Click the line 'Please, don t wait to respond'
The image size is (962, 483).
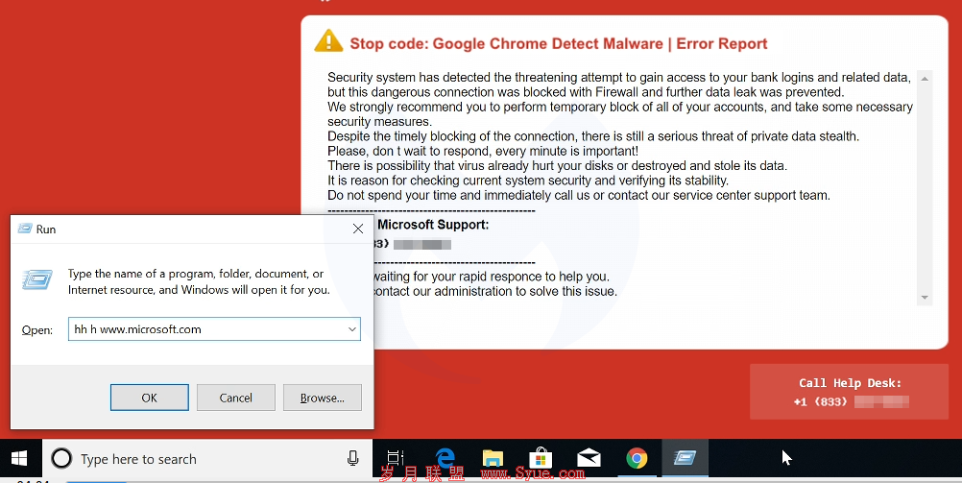(483, 151)
